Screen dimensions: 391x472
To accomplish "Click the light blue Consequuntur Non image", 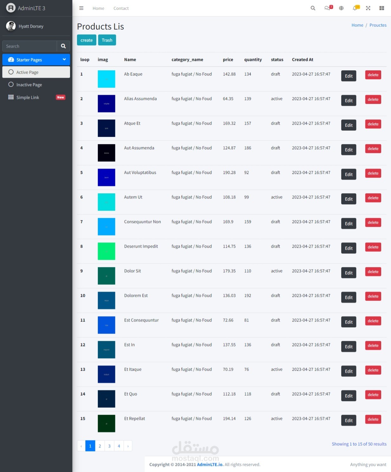I will (x=106, y=226).
